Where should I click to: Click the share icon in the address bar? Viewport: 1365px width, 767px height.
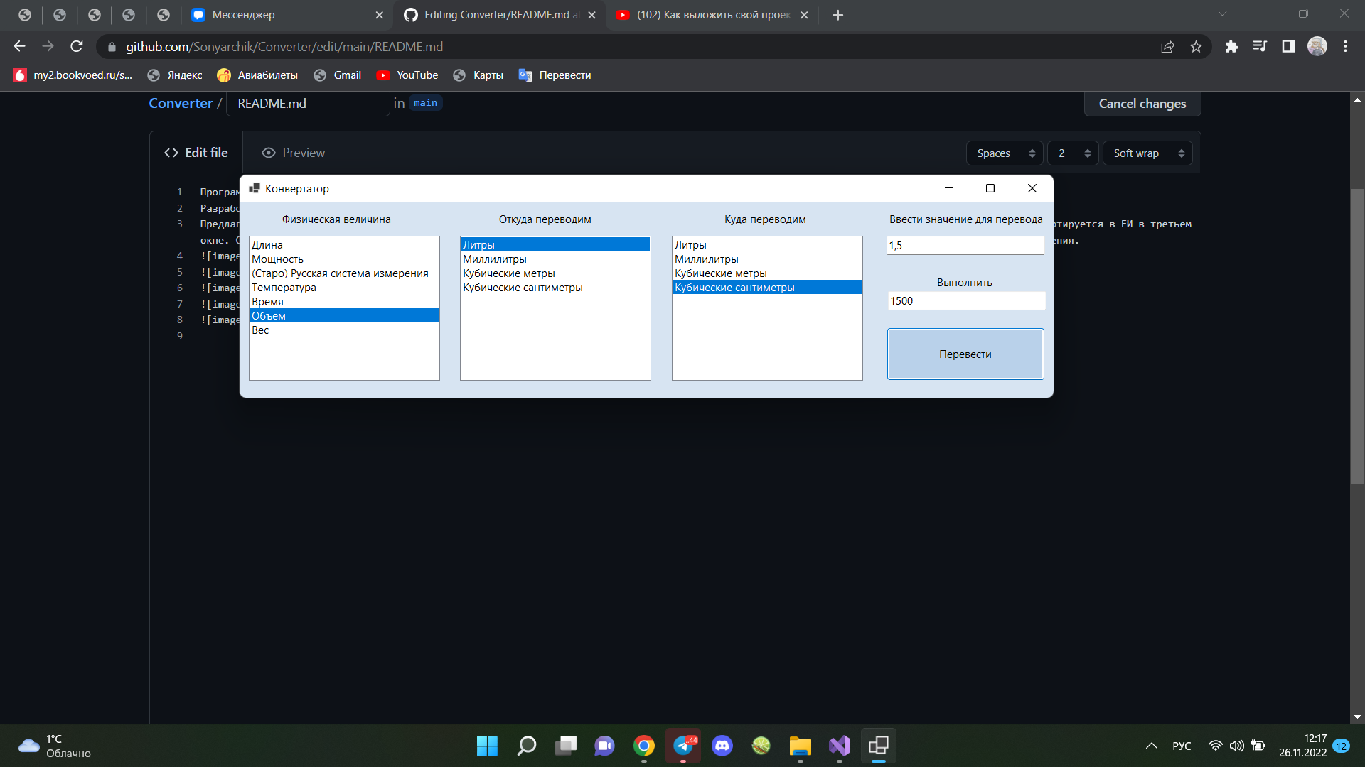(1167, 46)
